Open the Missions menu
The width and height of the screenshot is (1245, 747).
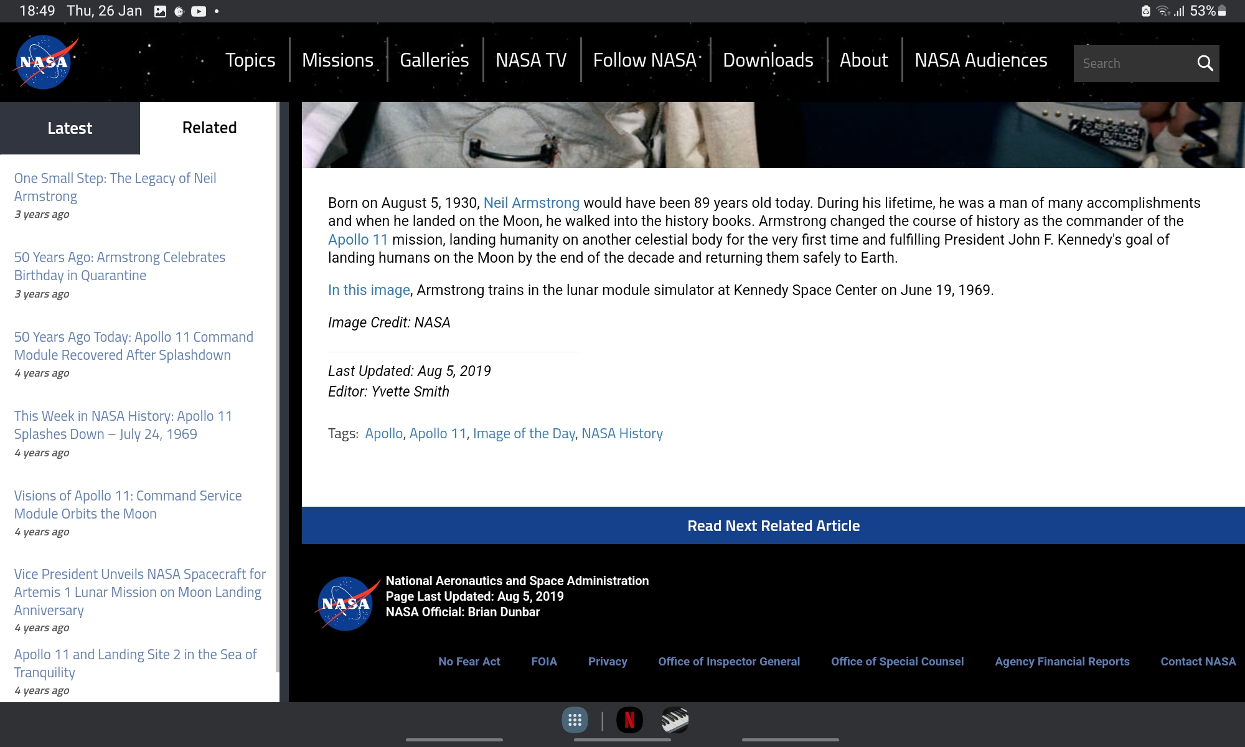(x=337, y=60)
